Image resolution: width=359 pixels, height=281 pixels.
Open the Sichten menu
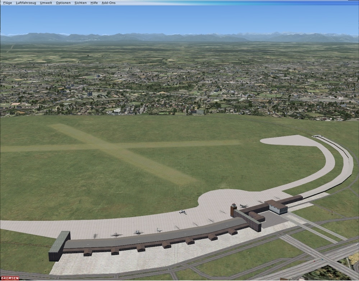80,3
